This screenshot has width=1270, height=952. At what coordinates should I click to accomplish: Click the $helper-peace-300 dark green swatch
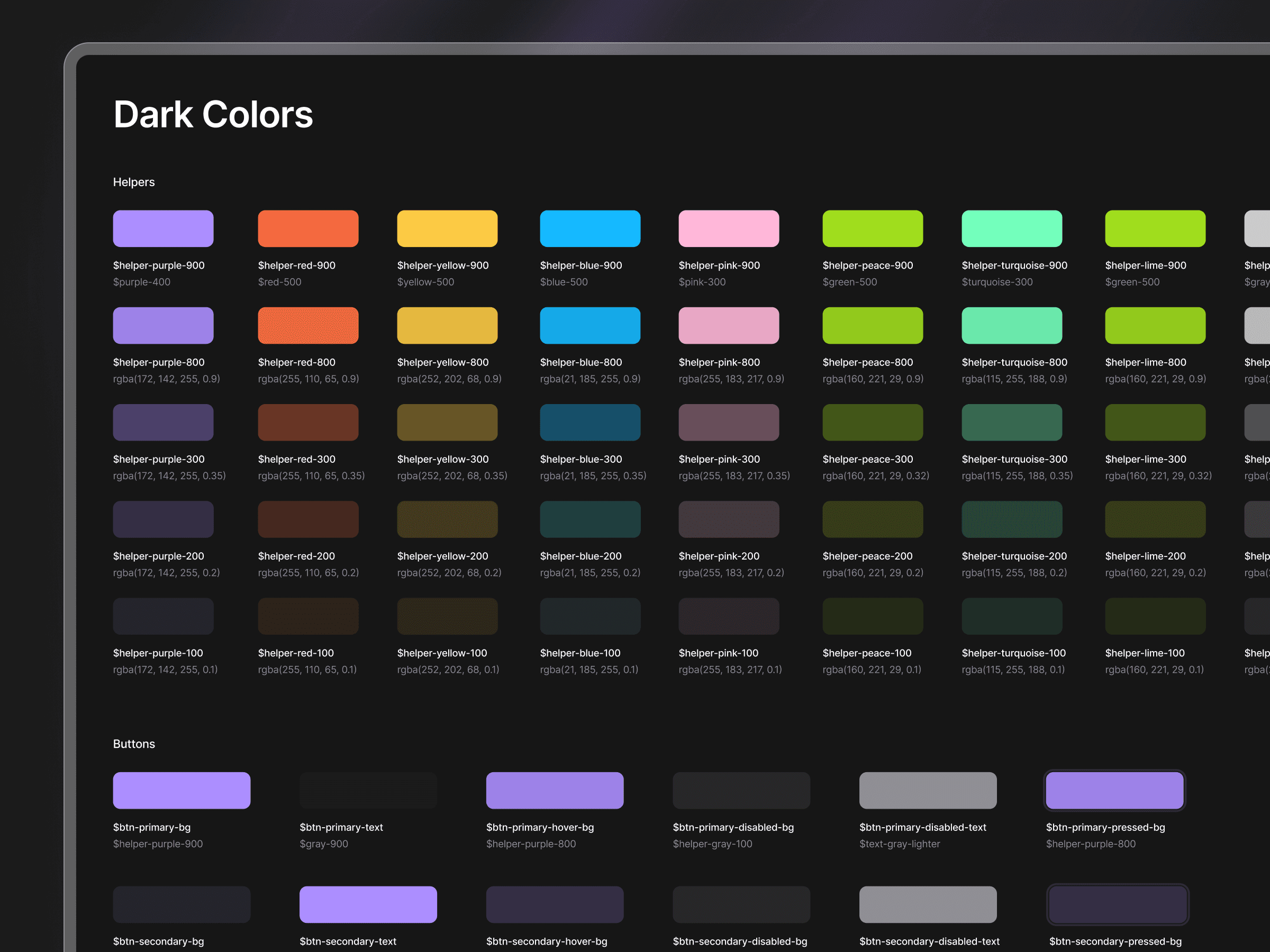[872, 423]
